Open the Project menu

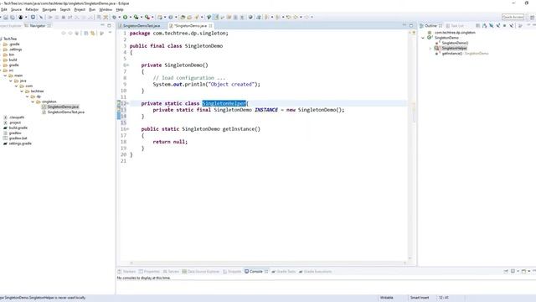pos(80,9)
